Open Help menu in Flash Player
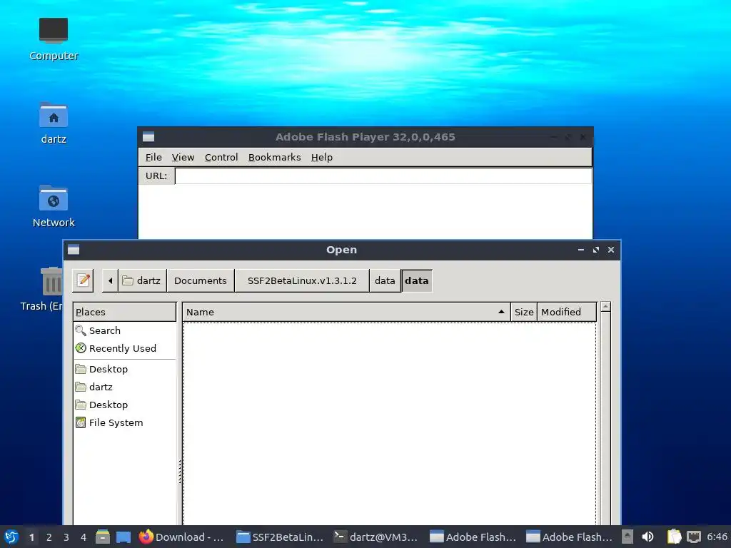This screenshot has width=731, height=548. [x=322, y=157]
